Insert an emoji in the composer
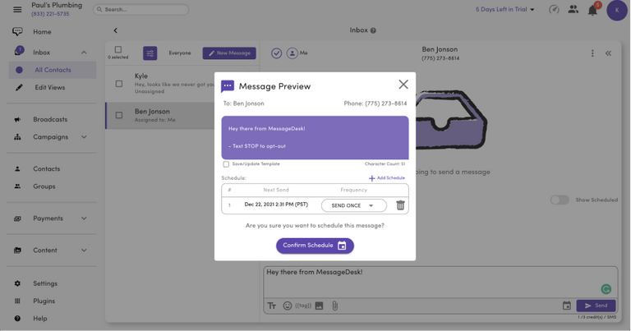The image size is (631, 331). (x=288, y=306)
